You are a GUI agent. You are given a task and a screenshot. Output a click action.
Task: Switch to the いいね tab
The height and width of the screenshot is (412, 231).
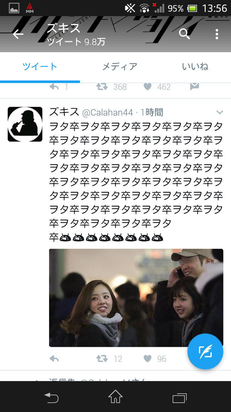click(195, 67)
